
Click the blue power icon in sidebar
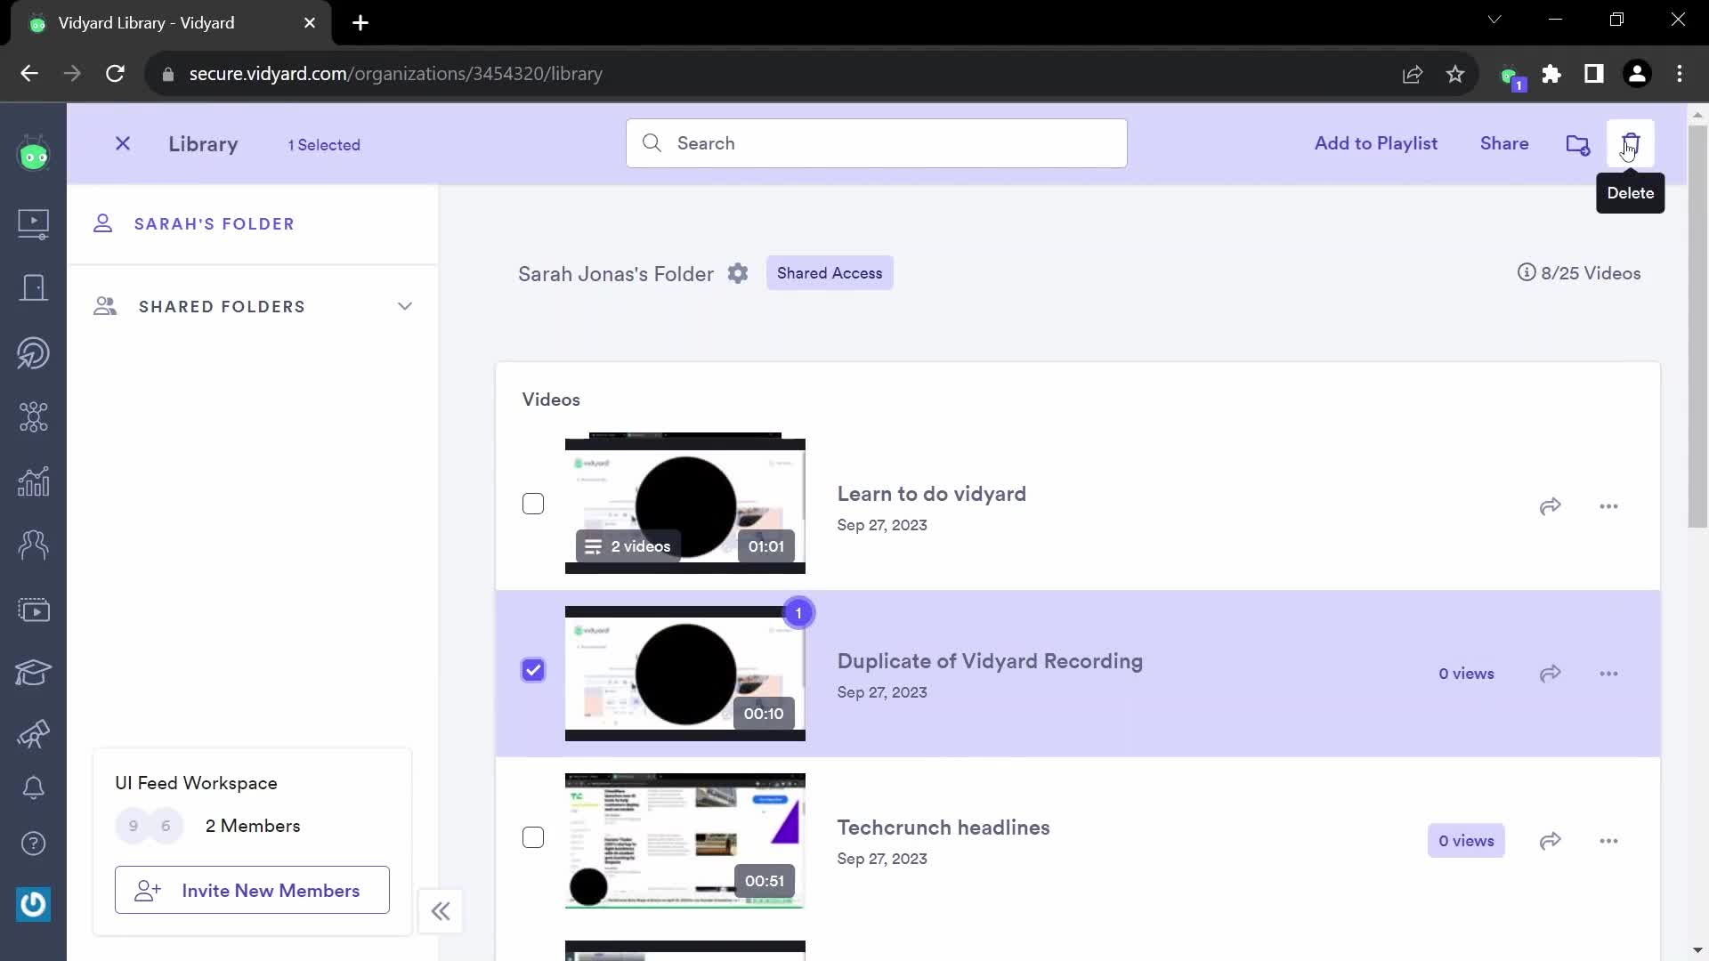coord(34,904)
